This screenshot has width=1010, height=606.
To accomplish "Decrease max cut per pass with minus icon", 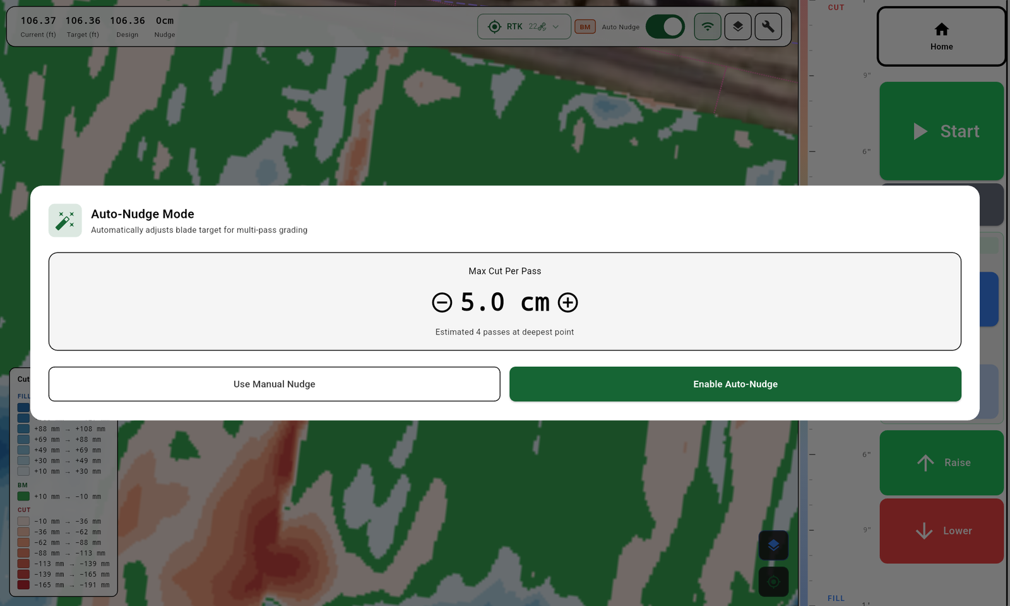I will tap(442, 302).
